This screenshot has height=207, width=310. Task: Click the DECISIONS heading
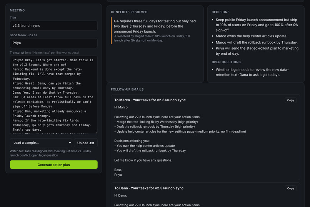(220, 12)
